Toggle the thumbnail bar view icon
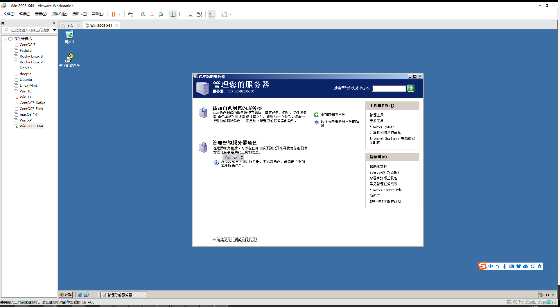The image size is (560, 307). pyautogui.click(x=182, y=14)
